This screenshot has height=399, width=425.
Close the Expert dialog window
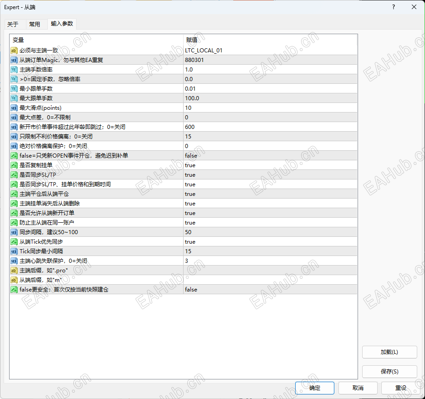414,7
